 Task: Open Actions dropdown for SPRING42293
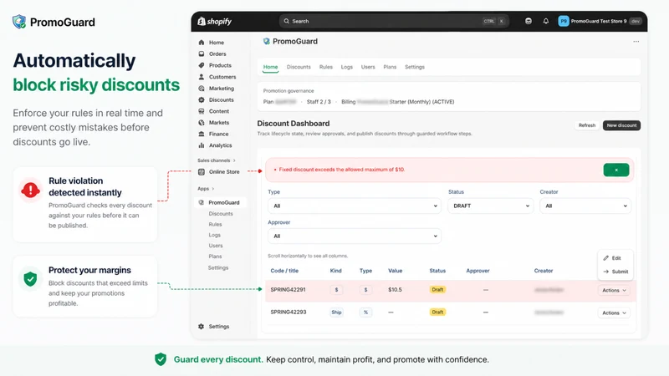[x=614, y=312]
